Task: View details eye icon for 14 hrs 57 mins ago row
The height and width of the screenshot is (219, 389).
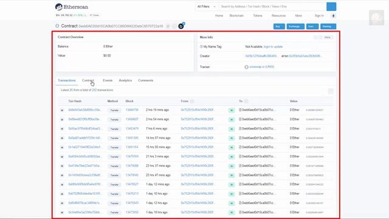Action: (x=62, y=138)
